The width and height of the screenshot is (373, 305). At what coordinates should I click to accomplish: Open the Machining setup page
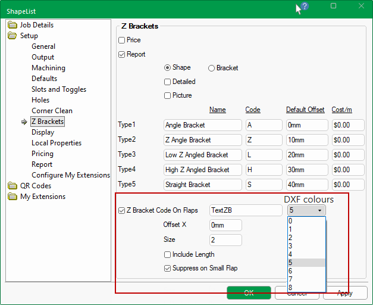(48, 68)
